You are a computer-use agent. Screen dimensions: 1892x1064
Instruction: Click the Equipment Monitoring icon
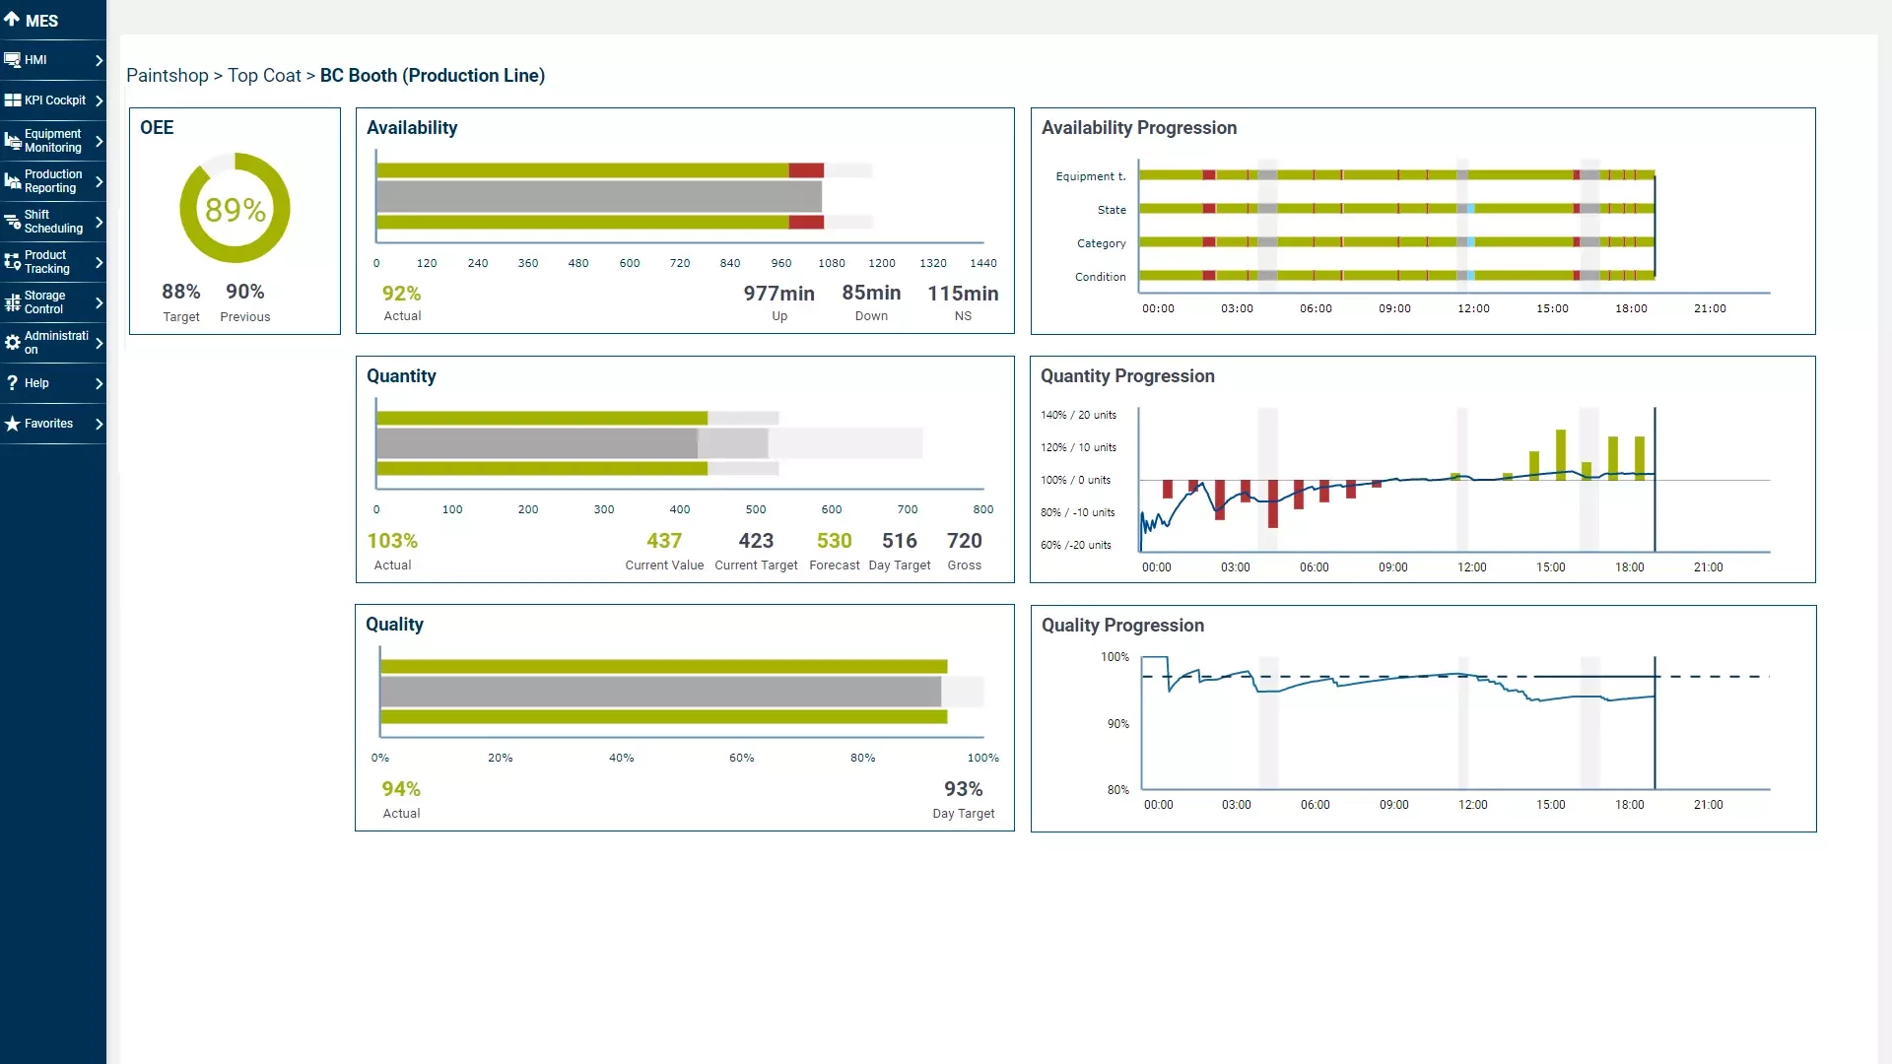click(x=13, y=141)
